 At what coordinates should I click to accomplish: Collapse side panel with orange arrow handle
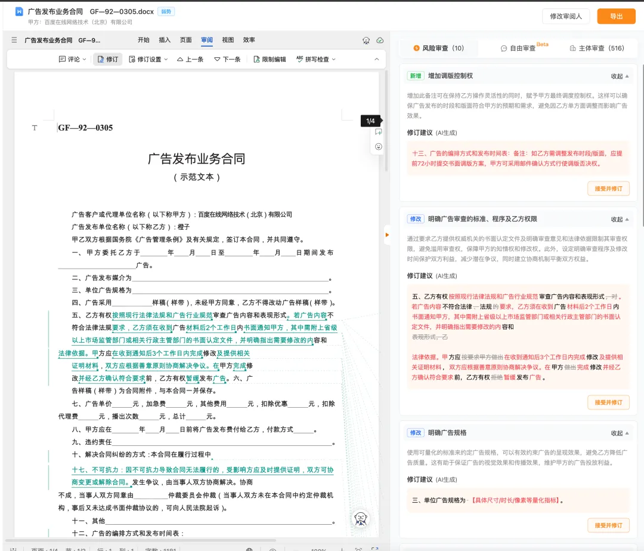pyautogui.click(x=387, y=235)
